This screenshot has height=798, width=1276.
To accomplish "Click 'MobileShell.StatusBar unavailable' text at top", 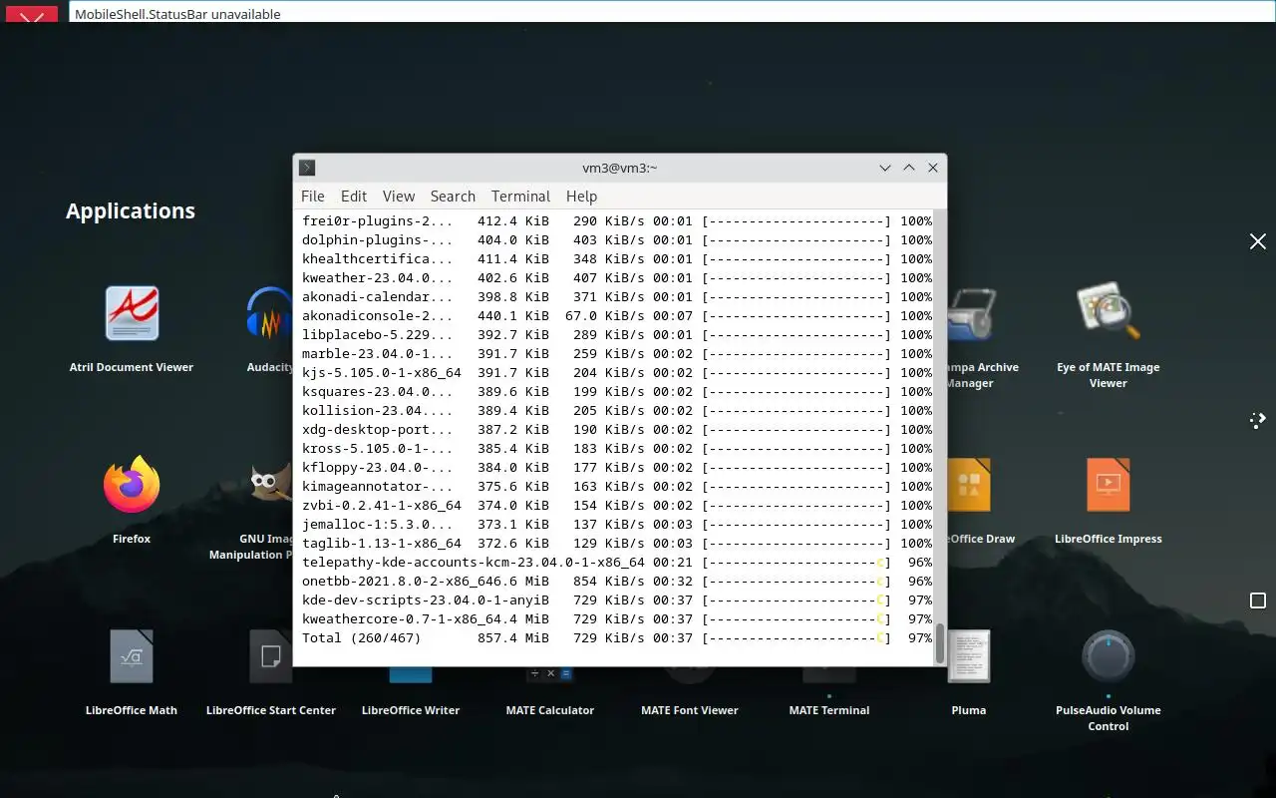I will pos(177,14).
